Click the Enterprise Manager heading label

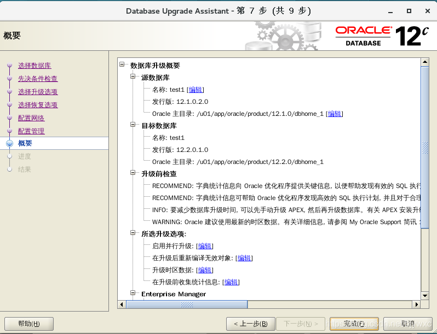coord(174,294)
